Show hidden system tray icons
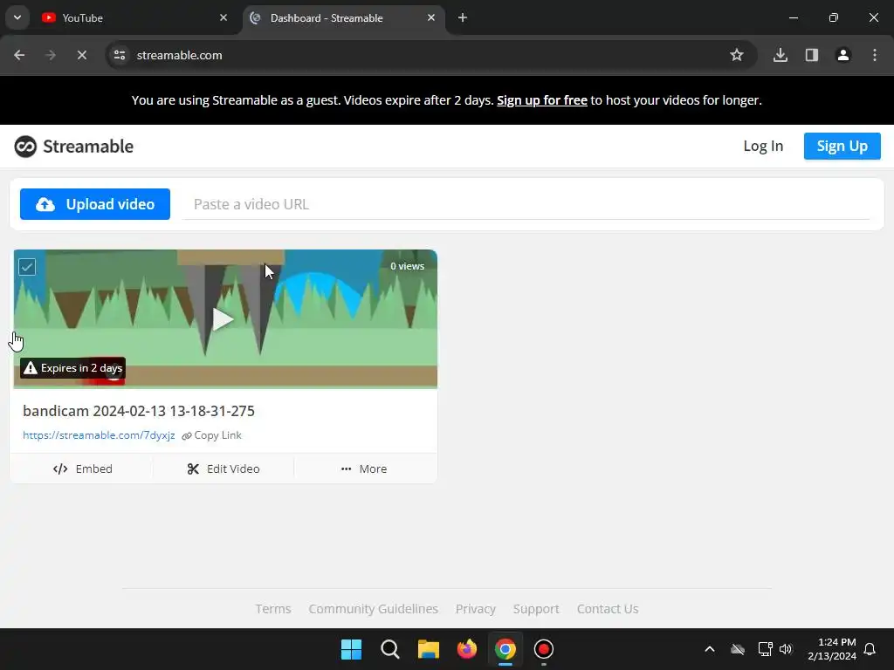This screenshot has width=894, height=670. click(709, 649)
